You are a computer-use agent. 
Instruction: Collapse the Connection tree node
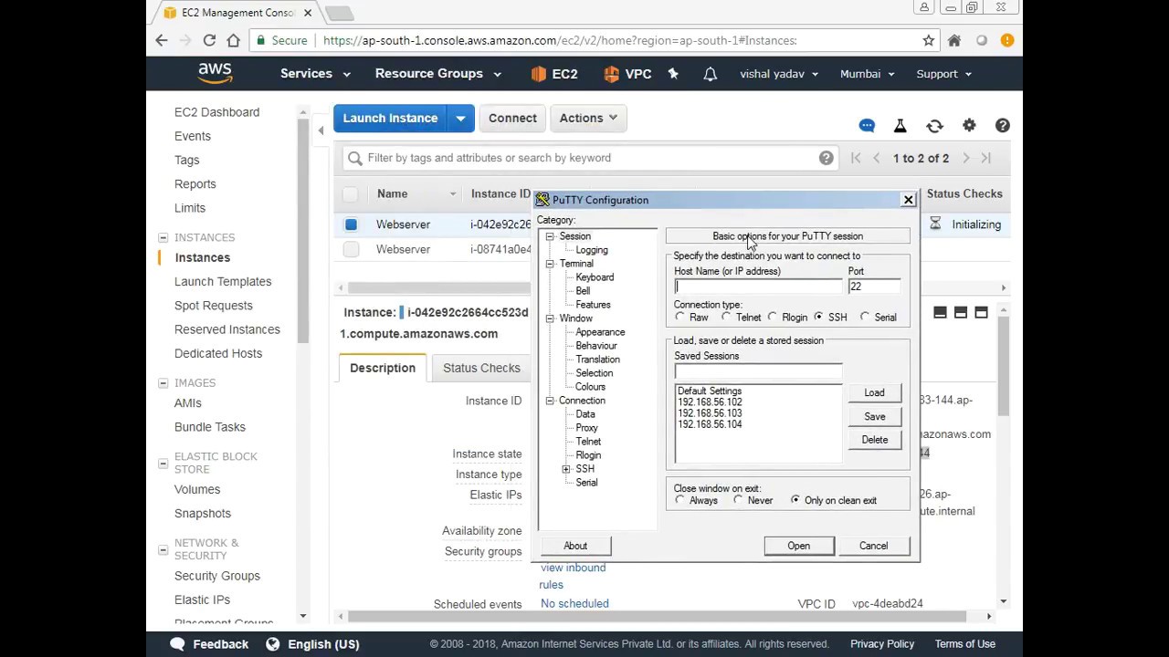pos(550,401)
